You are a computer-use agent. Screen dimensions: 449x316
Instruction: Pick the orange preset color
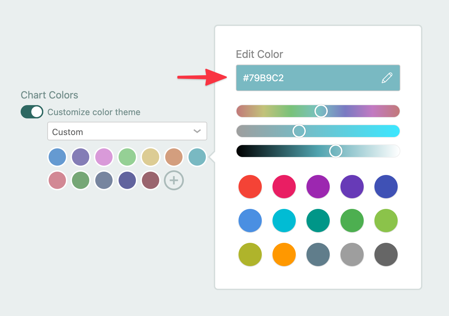tap(284, 254)
